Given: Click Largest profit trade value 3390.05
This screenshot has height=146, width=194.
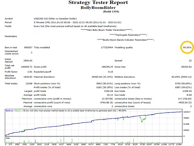Looking at the screenshot, I should [x=109, y=91].
